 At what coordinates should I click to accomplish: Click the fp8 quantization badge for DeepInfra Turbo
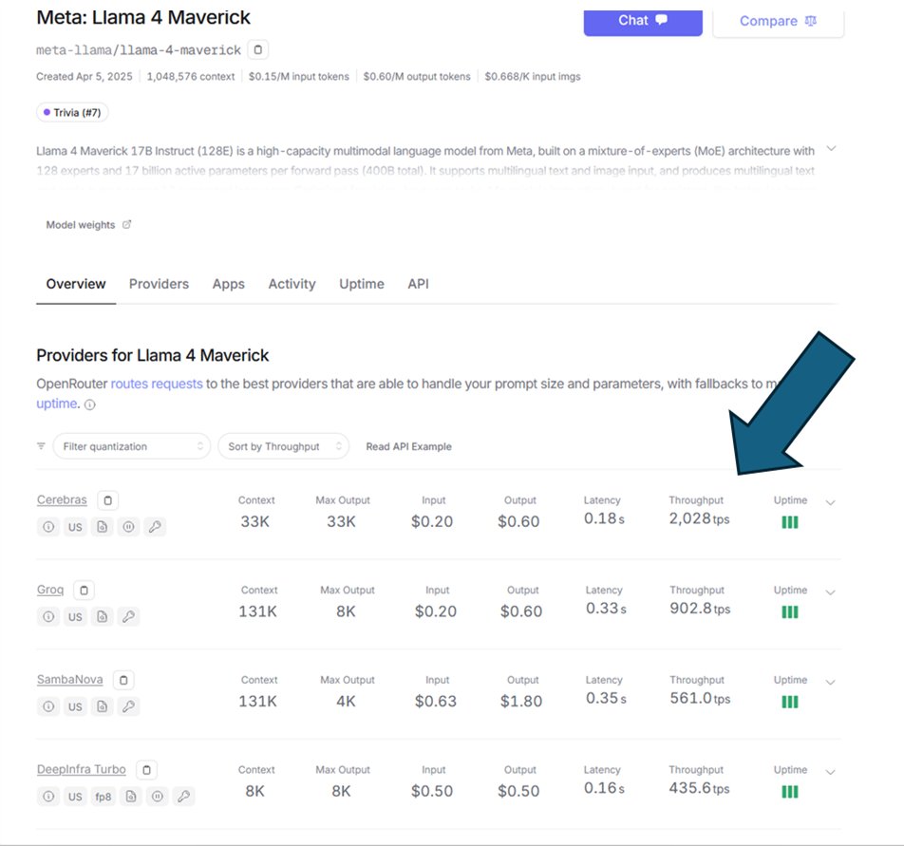click(x=104, y=797)
